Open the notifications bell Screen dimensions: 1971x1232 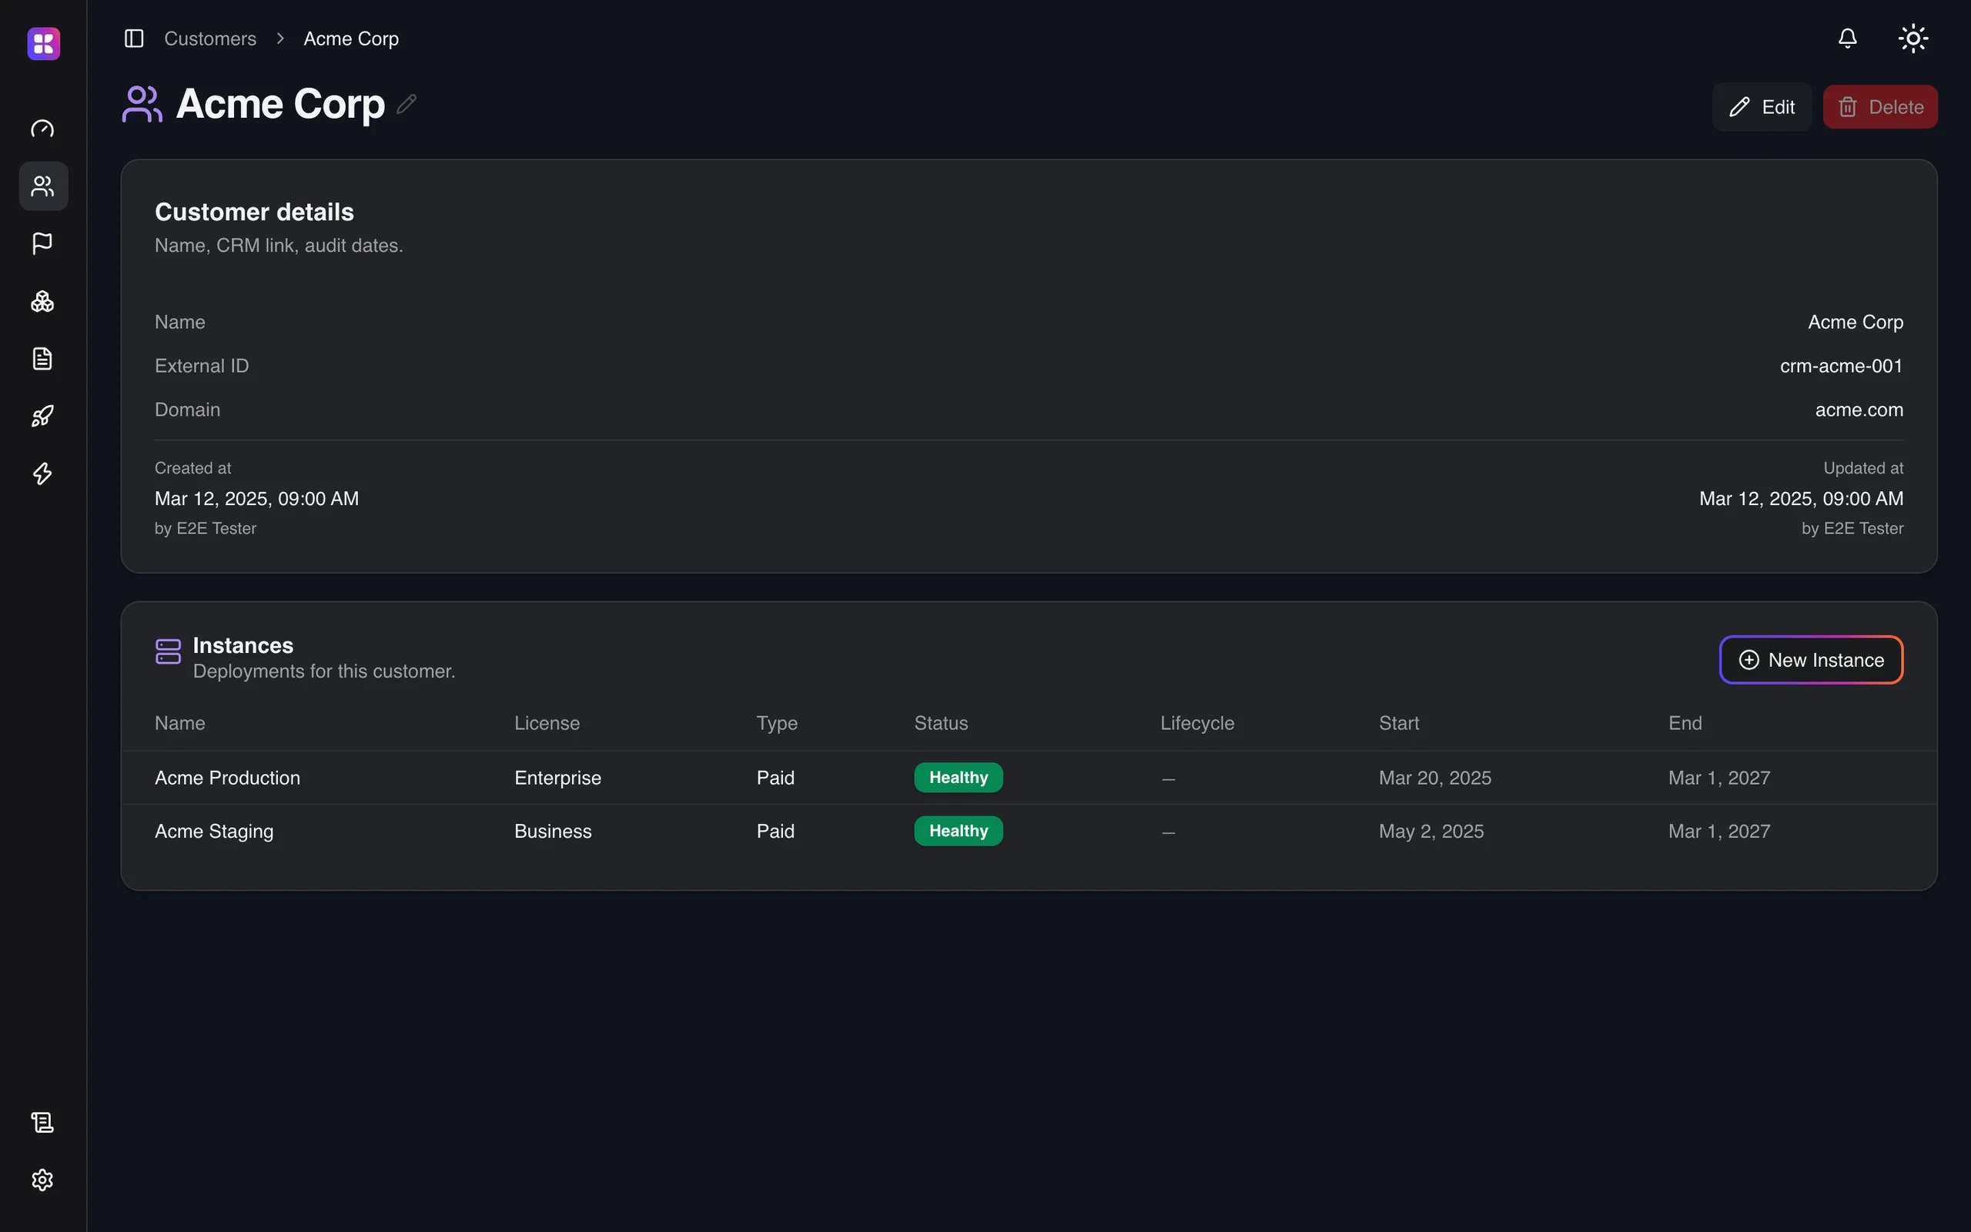click(x=1847, y=38)
